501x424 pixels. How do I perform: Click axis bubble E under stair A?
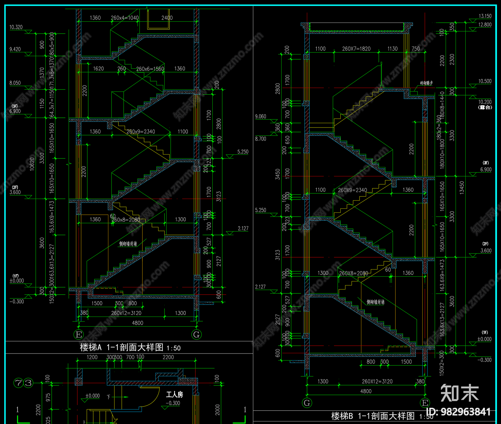pos(79,334)
